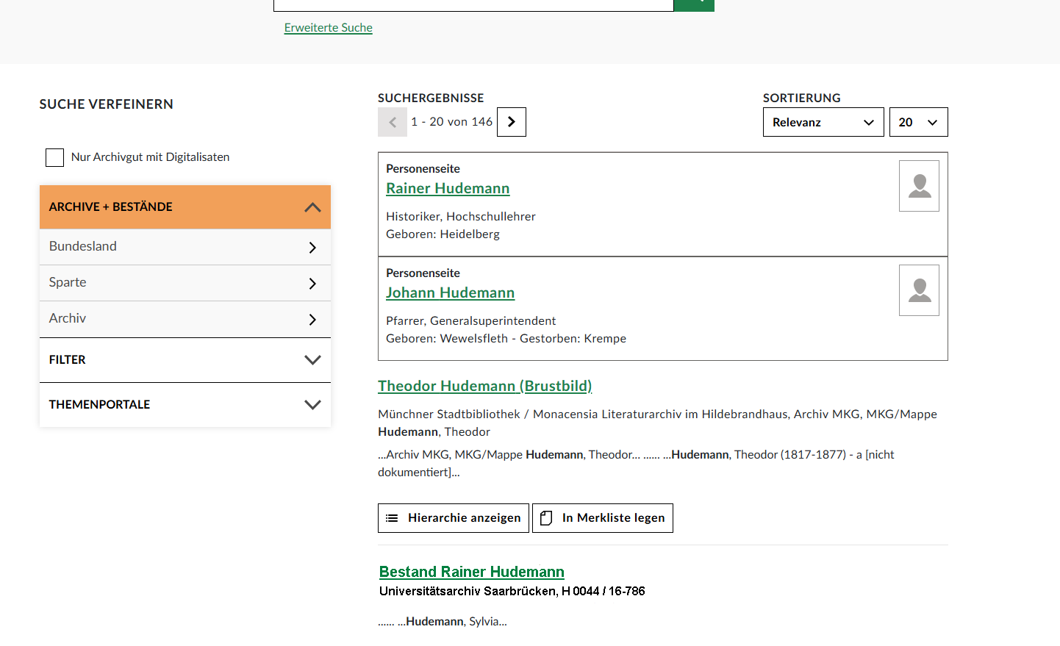Open Rainer Hudemann person page link

tap(448, 188)
